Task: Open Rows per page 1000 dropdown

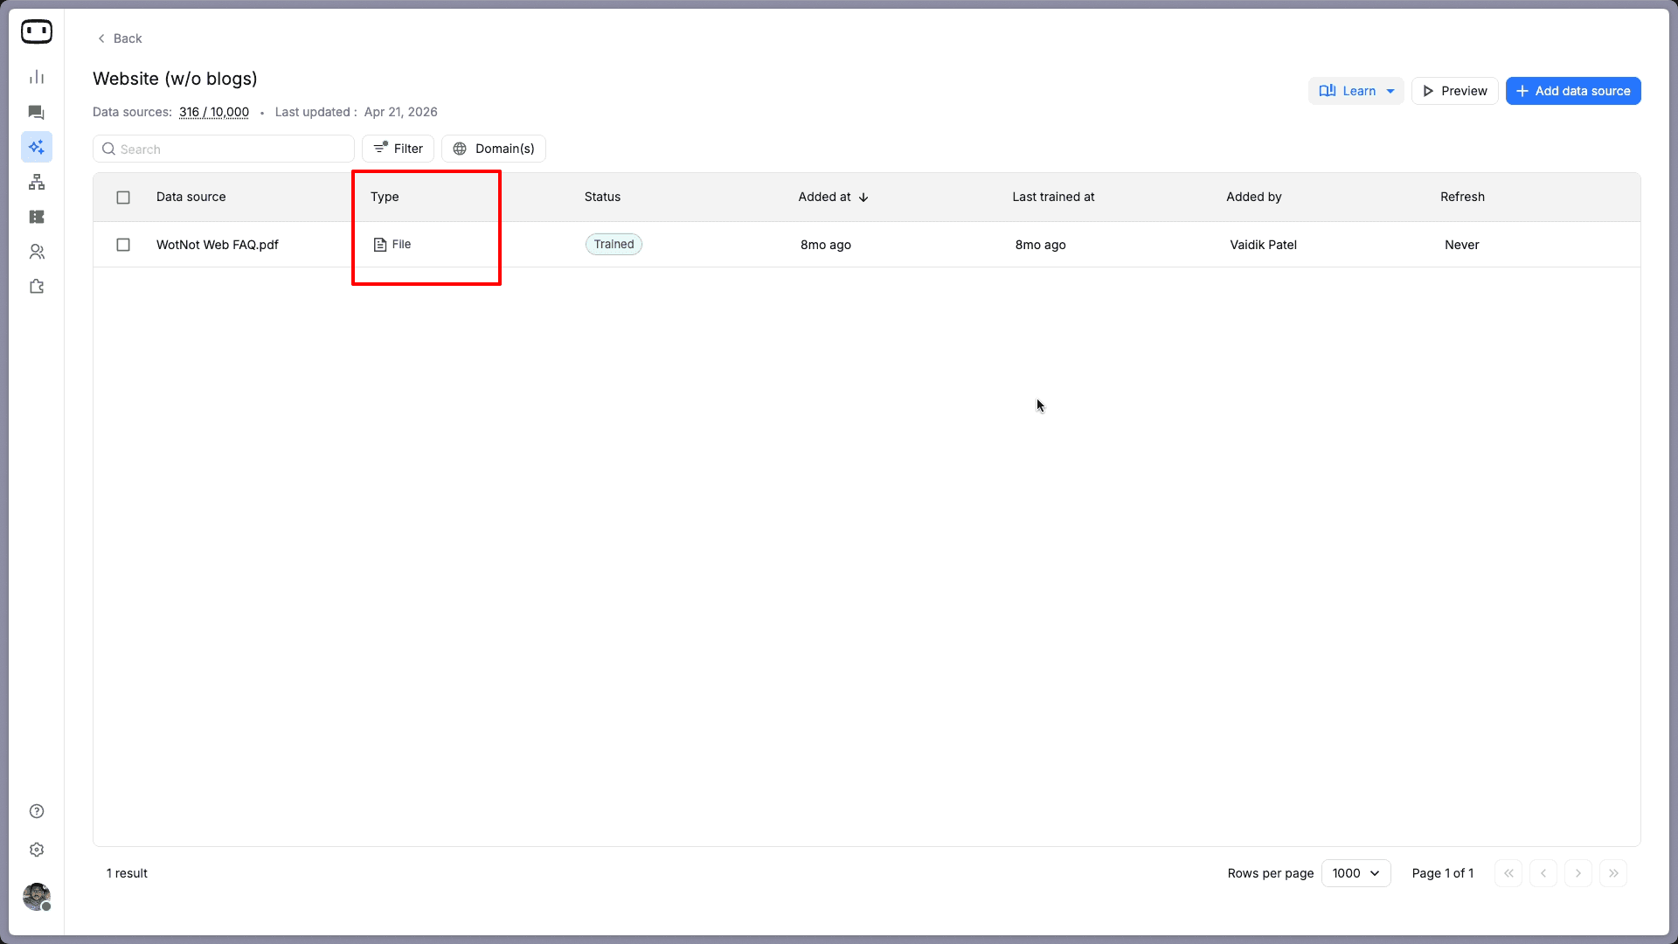Action: coord(1356,873)
